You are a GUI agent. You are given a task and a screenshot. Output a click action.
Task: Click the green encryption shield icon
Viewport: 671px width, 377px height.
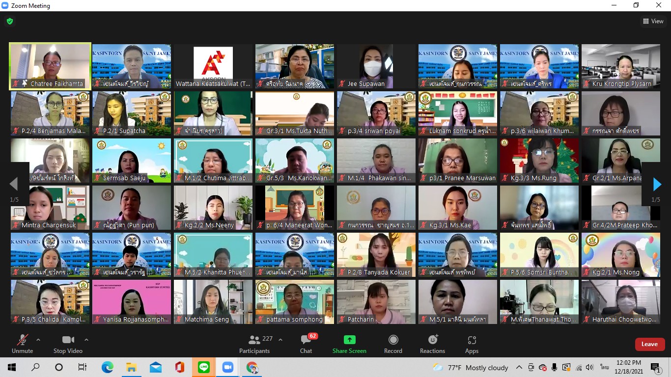10,22
